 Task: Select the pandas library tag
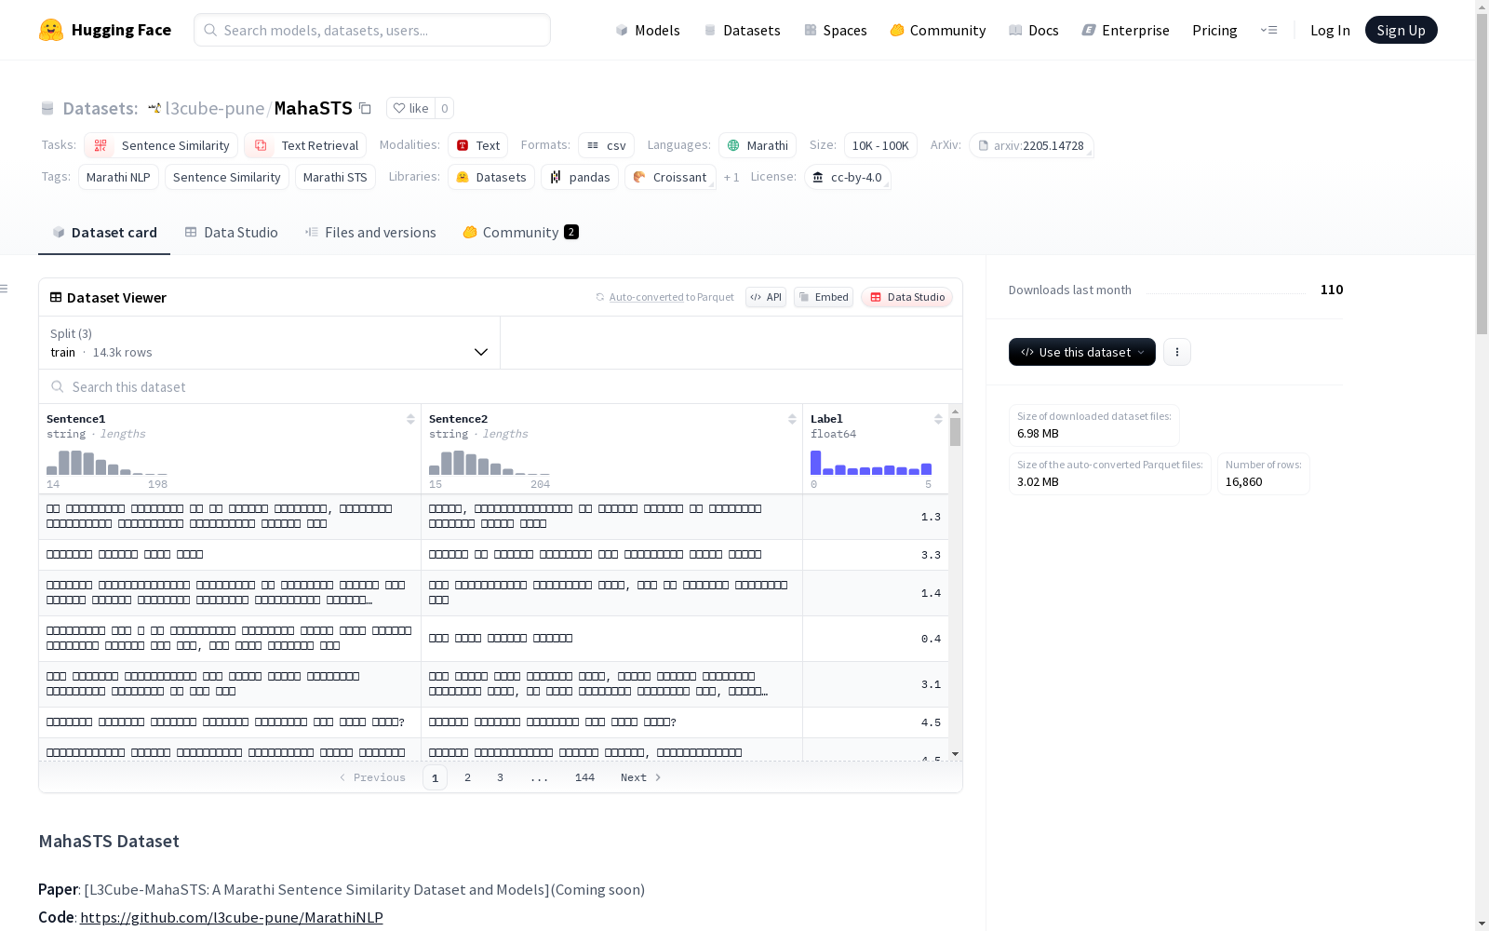click(x=580, y=177)
